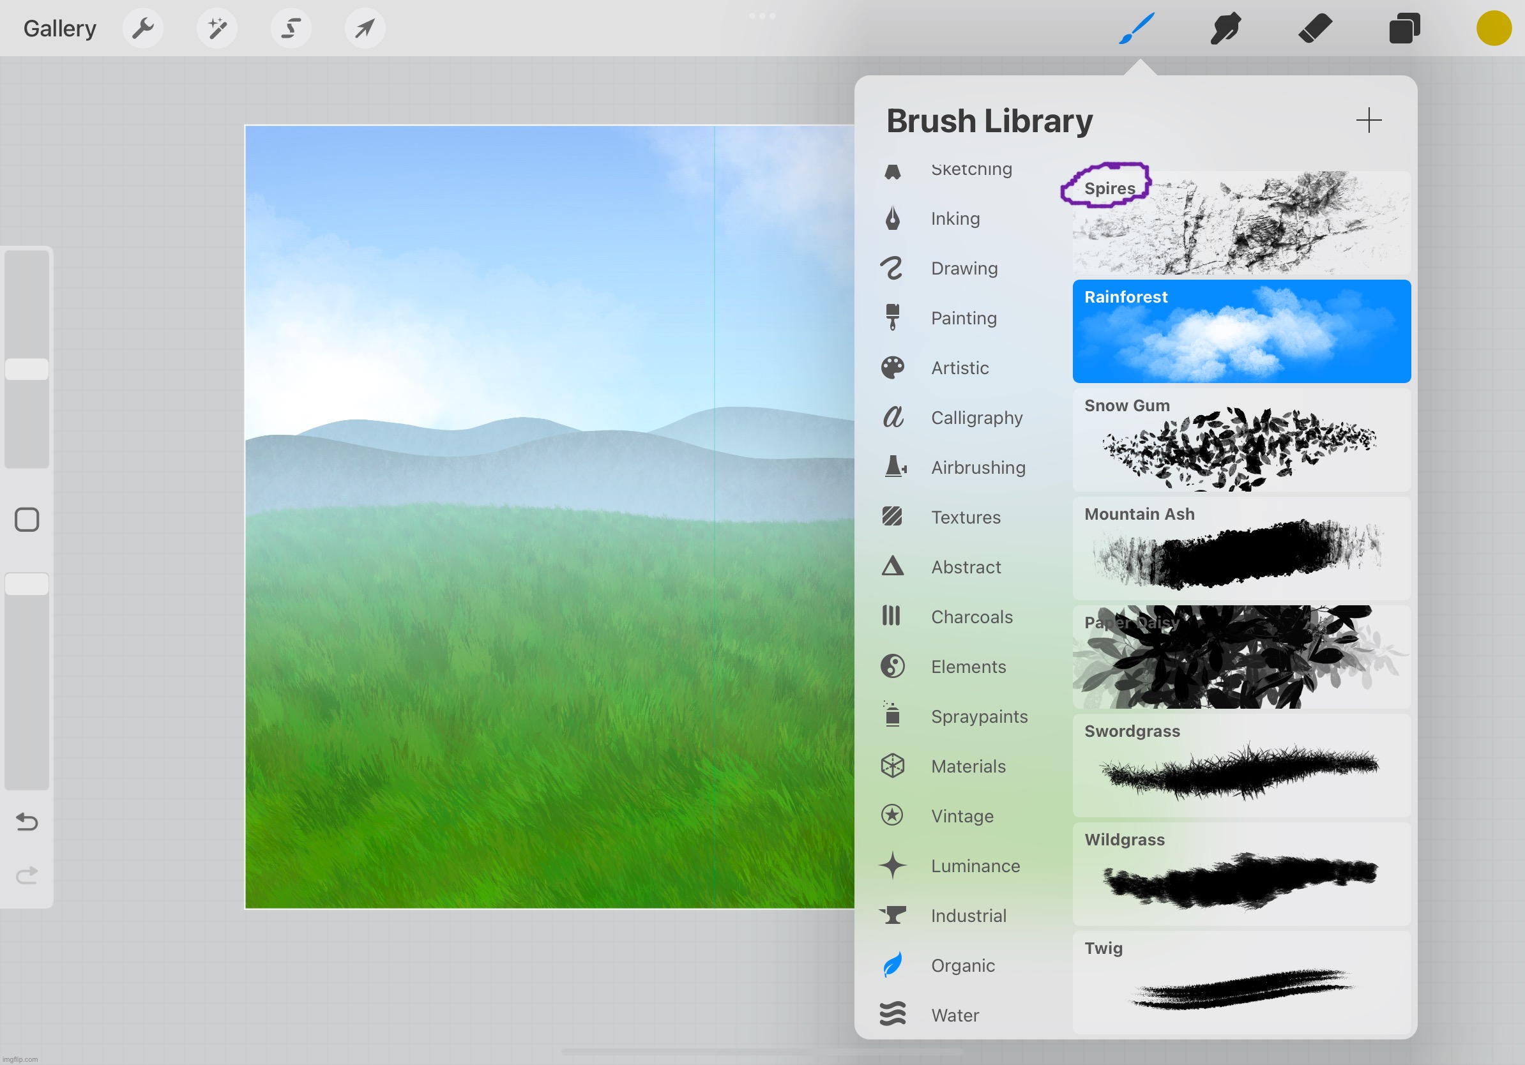Viewport: 1525px width, 1065px height.
Task: Select the Eraser tool
Action: (1315, 29)
